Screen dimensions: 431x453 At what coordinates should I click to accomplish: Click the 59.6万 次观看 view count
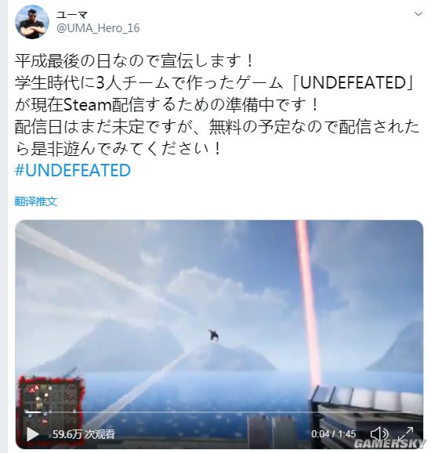[x=84, y=434]
